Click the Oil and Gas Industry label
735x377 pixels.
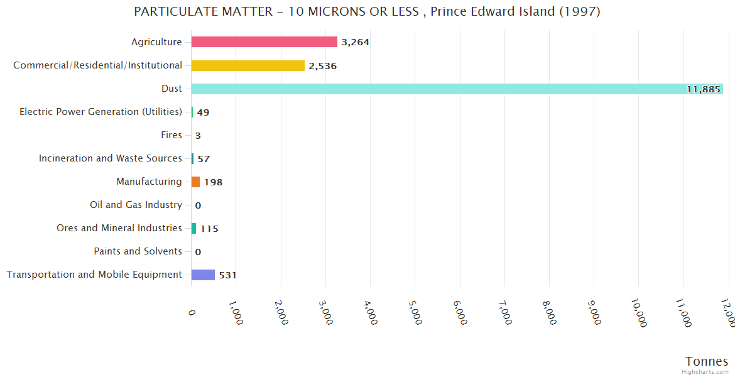(x=136, y=205)
